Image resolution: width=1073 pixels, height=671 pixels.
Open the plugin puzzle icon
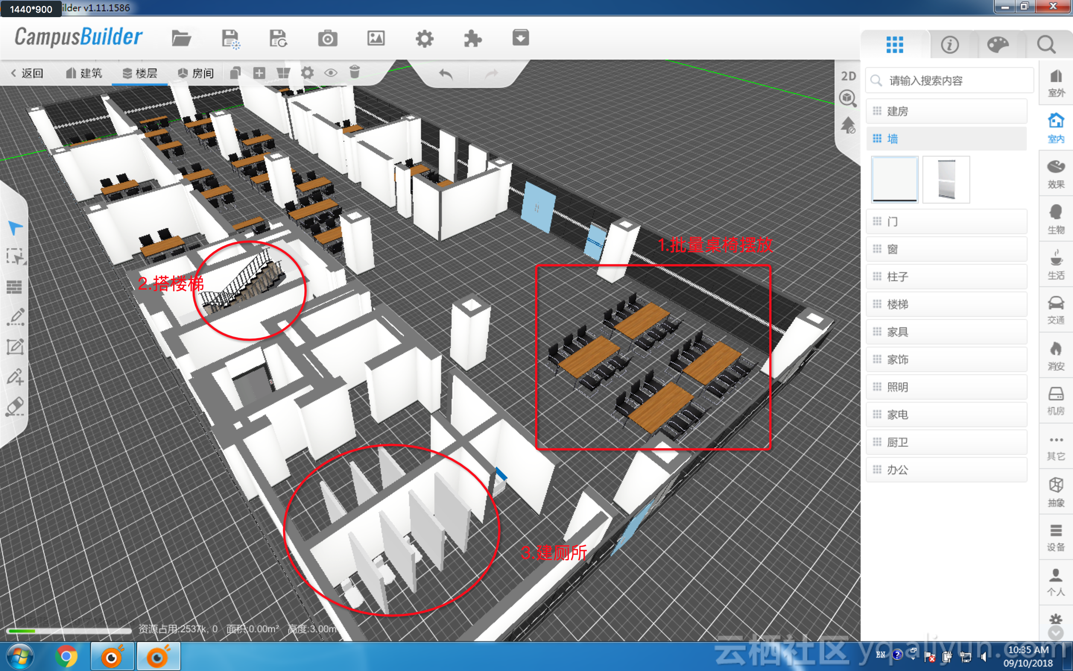coord(473,39)
